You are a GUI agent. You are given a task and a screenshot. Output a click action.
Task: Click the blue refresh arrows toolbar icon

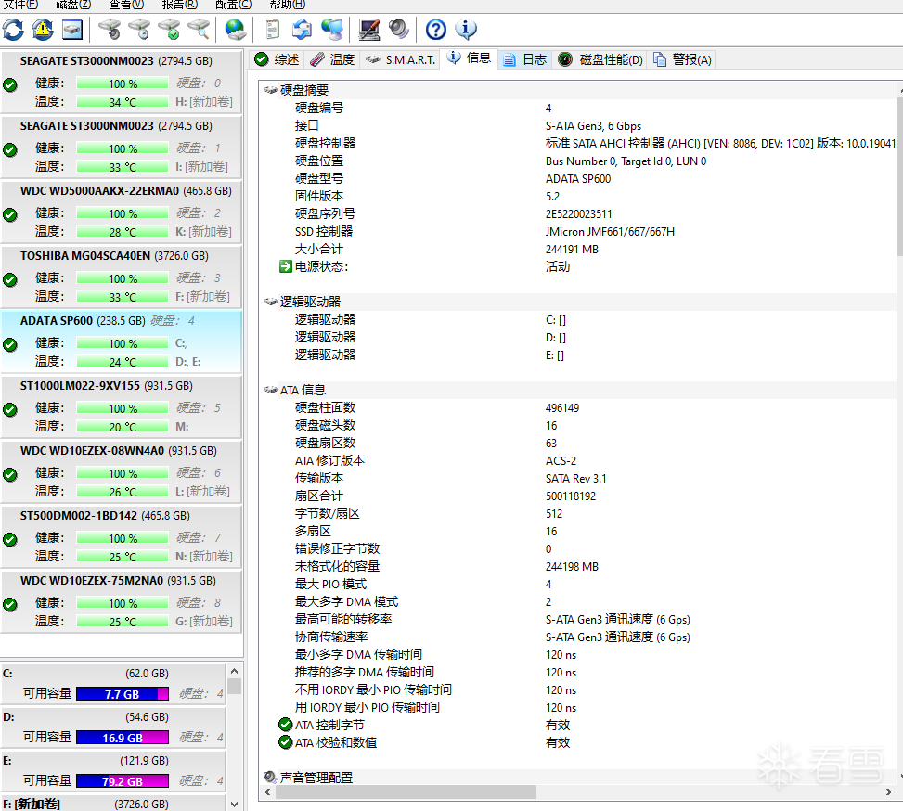tap(13, 30)
